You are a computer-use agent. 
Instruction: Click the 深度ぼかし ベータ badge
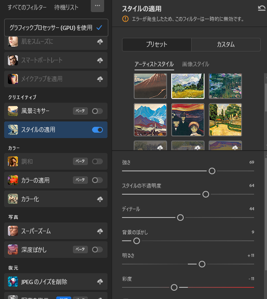pyautogui.click(x=80, y=250)
